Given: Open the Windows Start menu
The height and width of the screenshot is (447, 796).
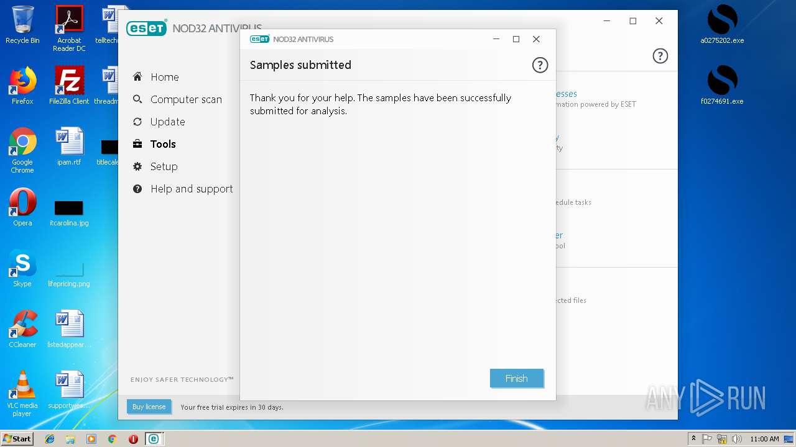Looking at the screenshot, I should [x=17, y=439].
